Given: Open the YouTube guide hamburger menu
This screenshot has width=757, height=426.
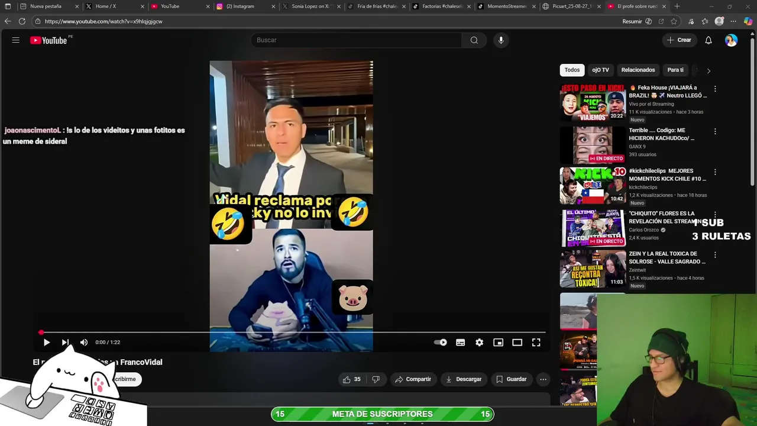Looking at the screenshot, I should point(16,40).
